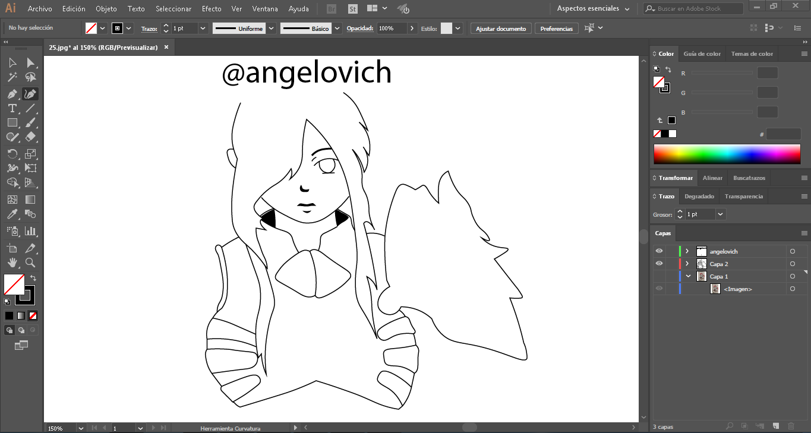811x433 pixels.
Task: Target the Capa 1 layer circle
Action: (x=793, y=276)
